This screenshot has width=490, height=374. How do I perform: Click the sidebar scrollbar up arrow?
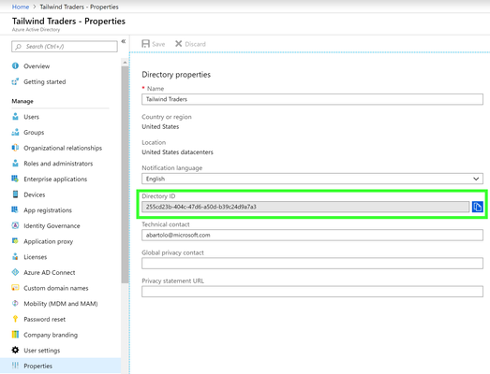pyautogui.click(x=125, y=63)
